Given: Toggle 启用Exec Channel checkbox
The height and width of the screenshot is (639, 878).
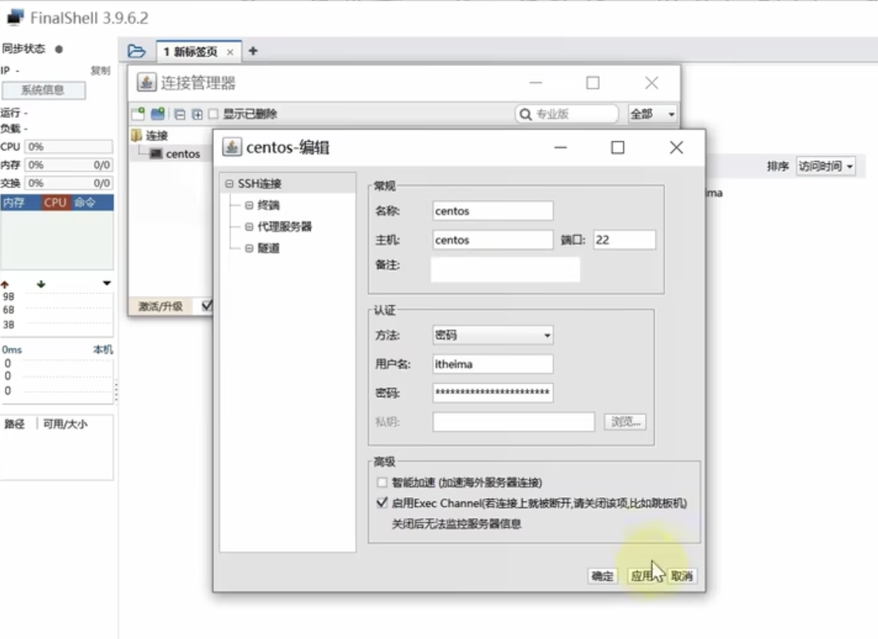Looking at the screenshot, I should [382, 503].
